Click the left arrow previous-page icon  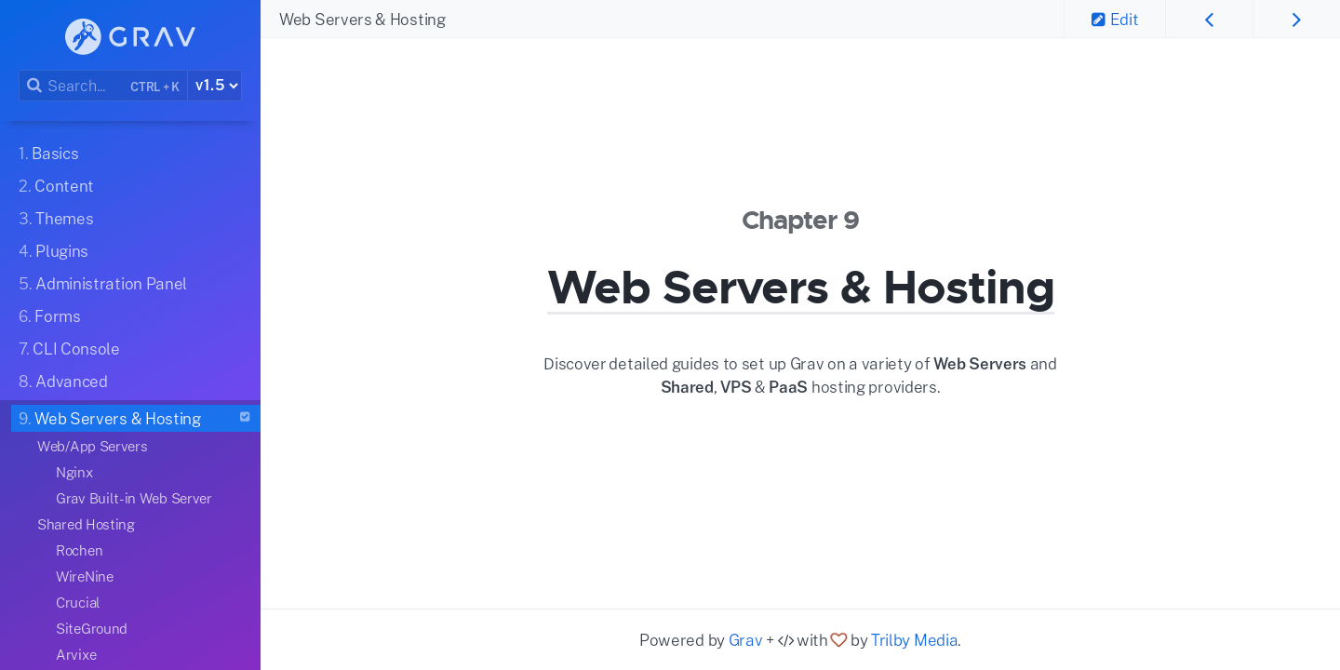pos(1209,19)
